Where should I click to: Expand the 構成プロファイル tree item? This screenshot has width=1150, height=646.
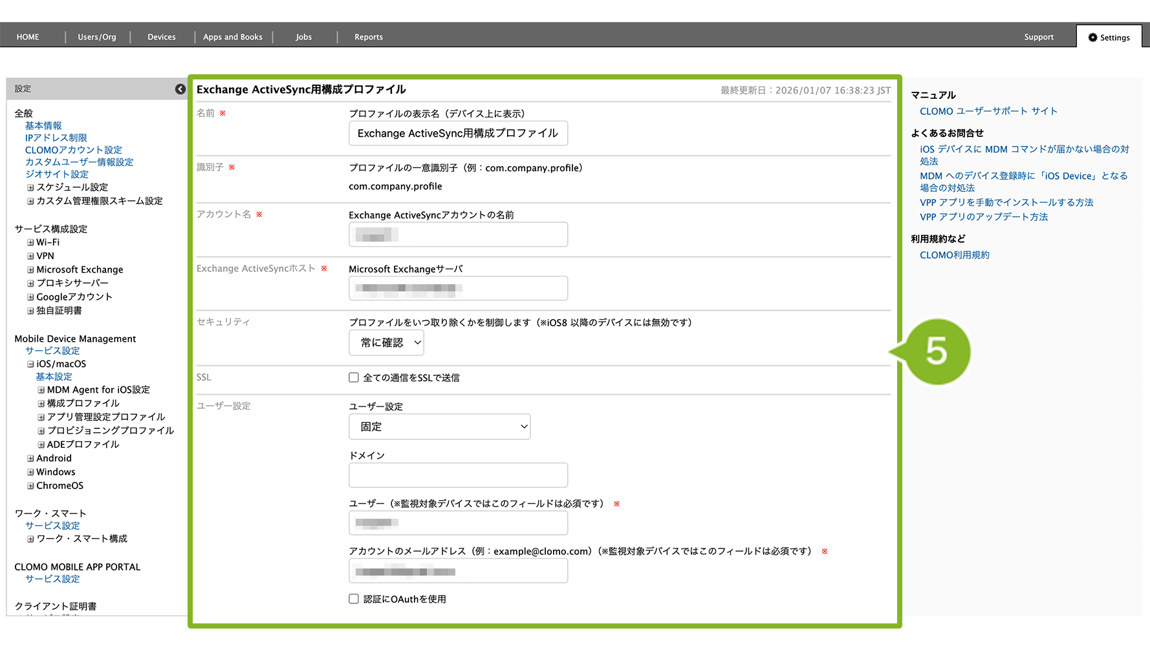(x=41, y=404)
